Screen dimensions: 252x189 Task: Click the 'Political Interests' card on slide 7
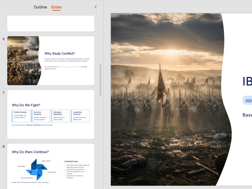point(21,116)
